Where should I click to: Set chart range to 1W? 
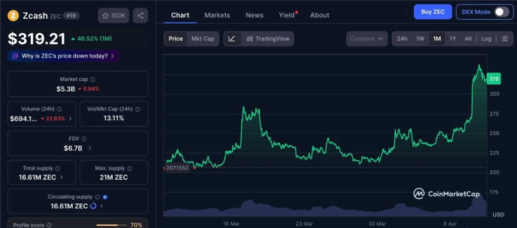click(x=420, y=38)
